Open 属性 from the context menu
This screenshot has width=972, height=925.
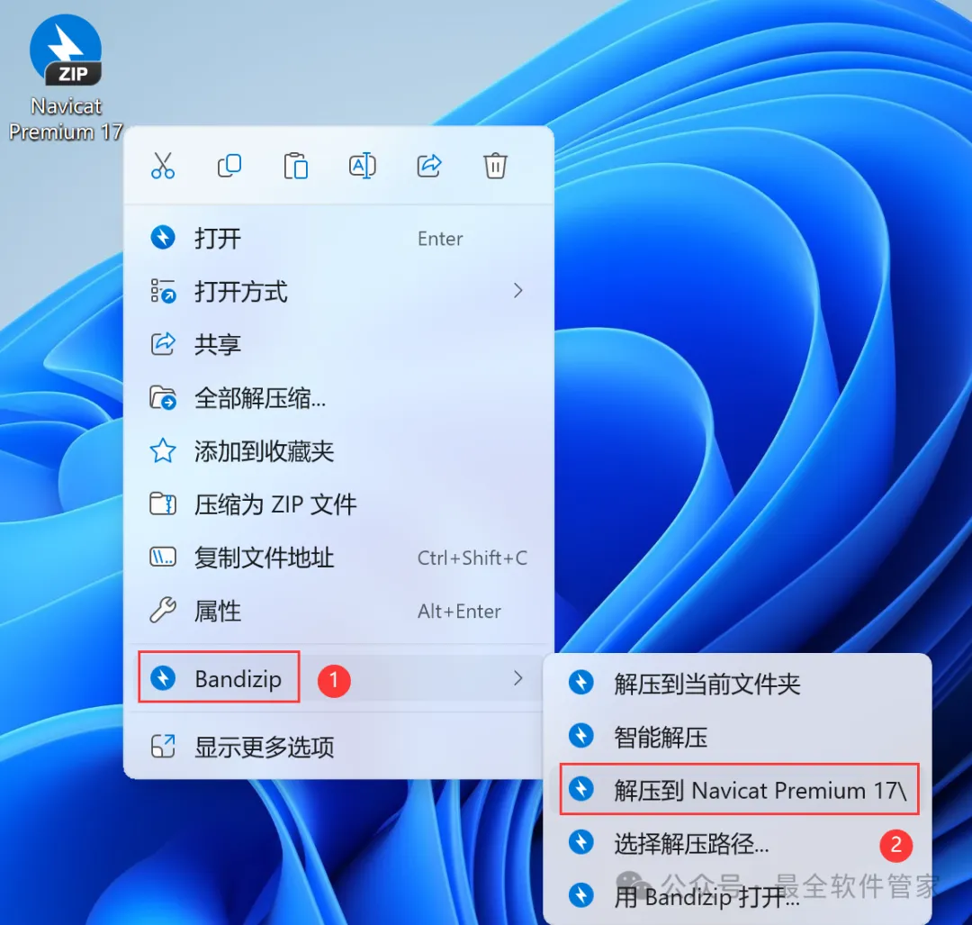pos(338,611)
